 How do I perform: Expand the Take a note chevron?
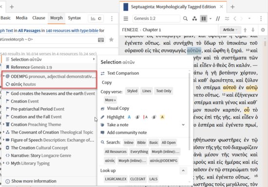coord(183,125)
